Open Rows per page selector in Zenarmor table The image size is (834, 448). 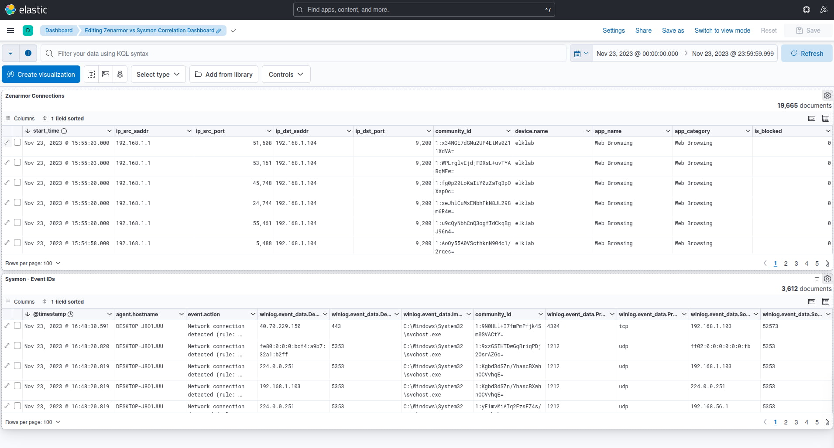point(33,263)
